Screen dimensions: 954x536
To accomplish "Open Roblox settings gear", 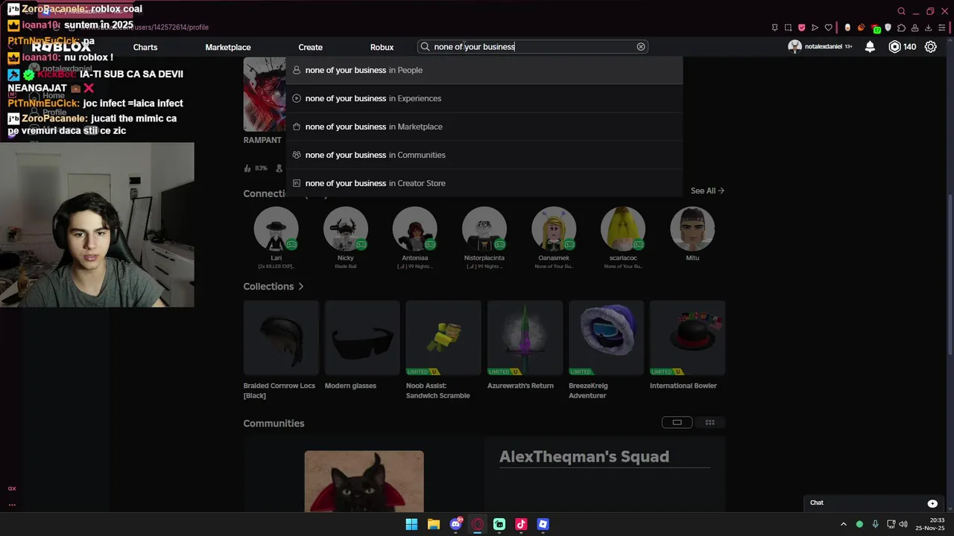I will (931, 46).
